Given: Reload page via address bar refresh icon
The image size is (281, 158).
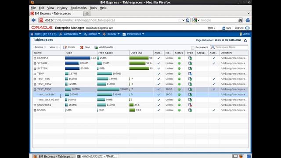Looking at the screenshot, I should tap(187, 20).
